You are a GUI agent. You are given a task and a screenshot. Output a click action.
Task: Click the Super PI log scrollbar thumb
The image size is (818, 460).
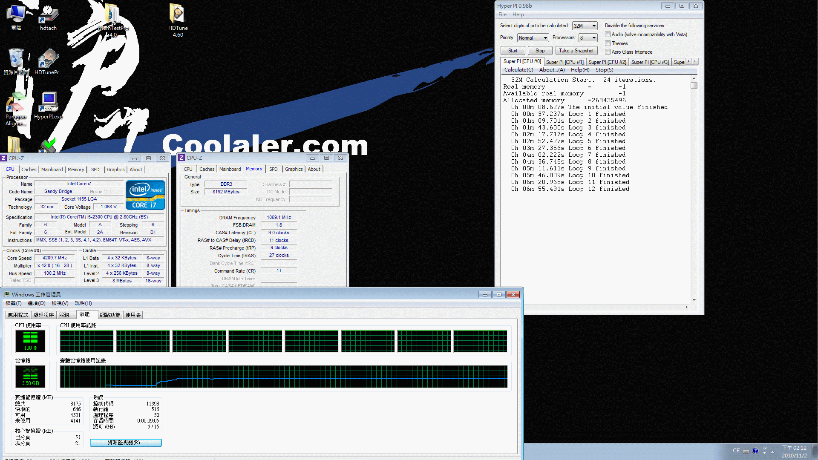(694, 86)
